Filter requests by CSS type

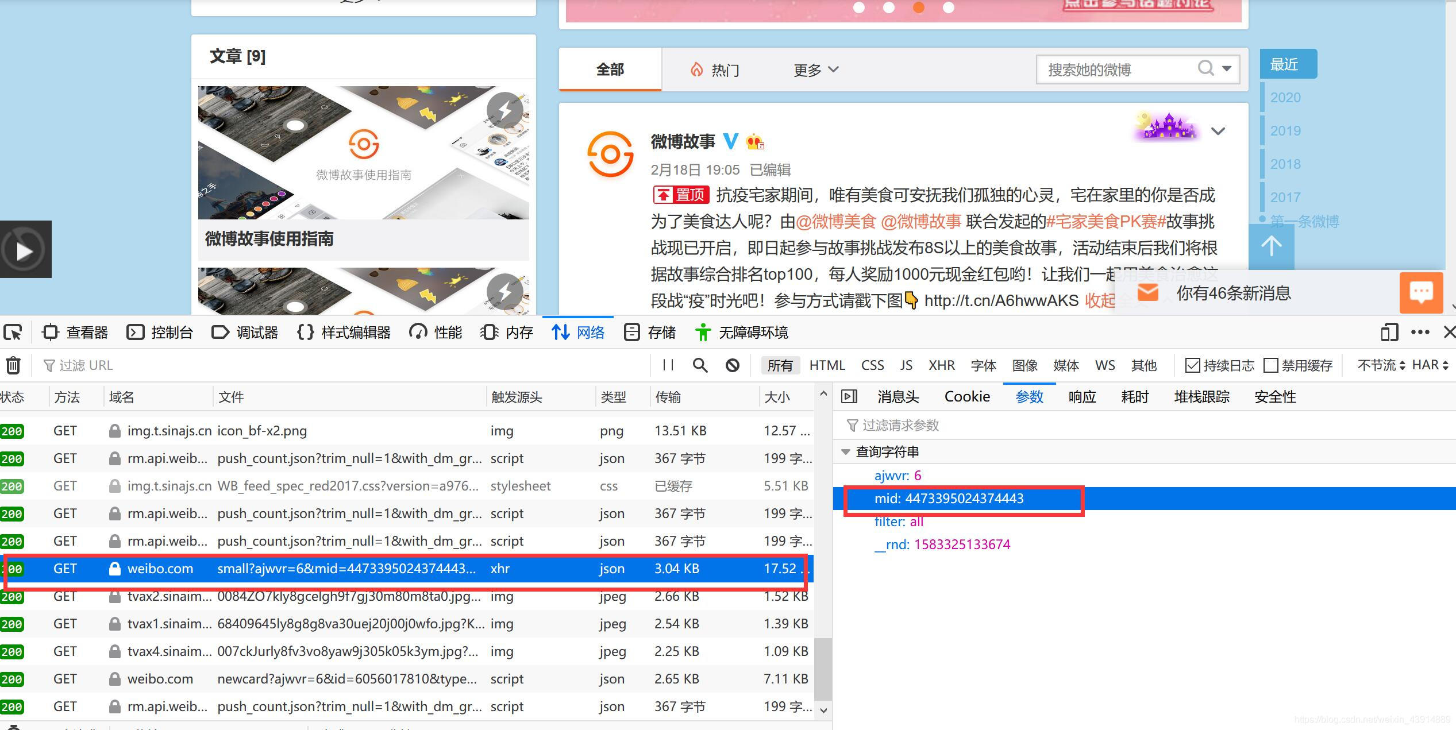click(x=872, y=365)
